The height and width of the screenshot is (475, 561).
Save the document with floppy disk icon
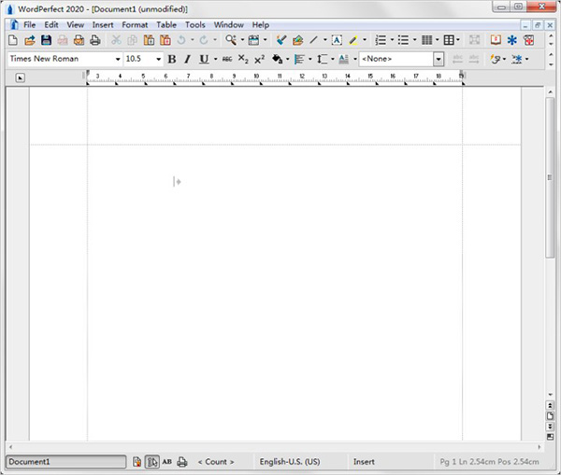pyautogui.click(x=46, y=40)
